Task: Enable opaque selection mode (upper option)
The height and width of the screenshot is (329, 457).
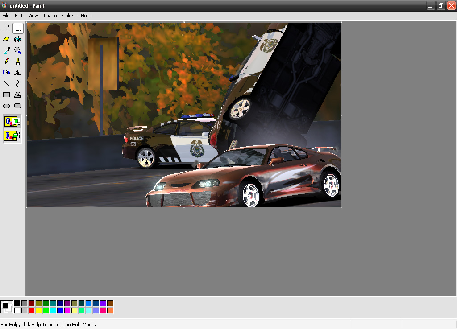Action: [x=12, y=121]
